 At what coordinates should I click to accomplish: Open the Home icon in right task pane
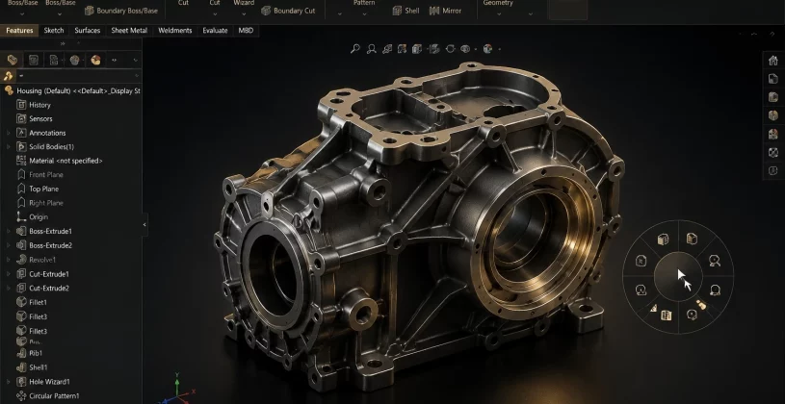click(x=772, y=61)
